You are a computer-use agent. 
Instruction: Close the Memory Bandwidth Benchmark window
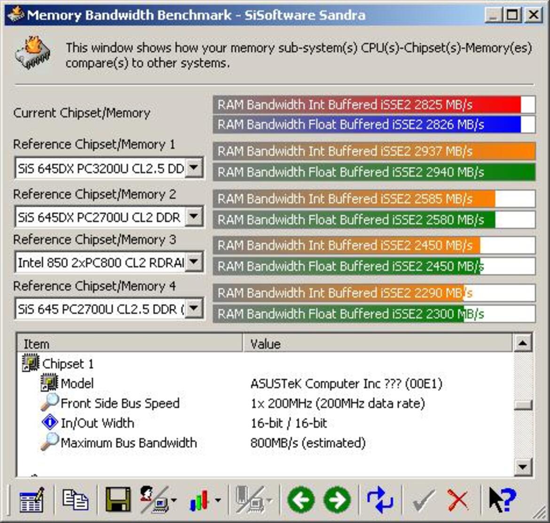533,15
